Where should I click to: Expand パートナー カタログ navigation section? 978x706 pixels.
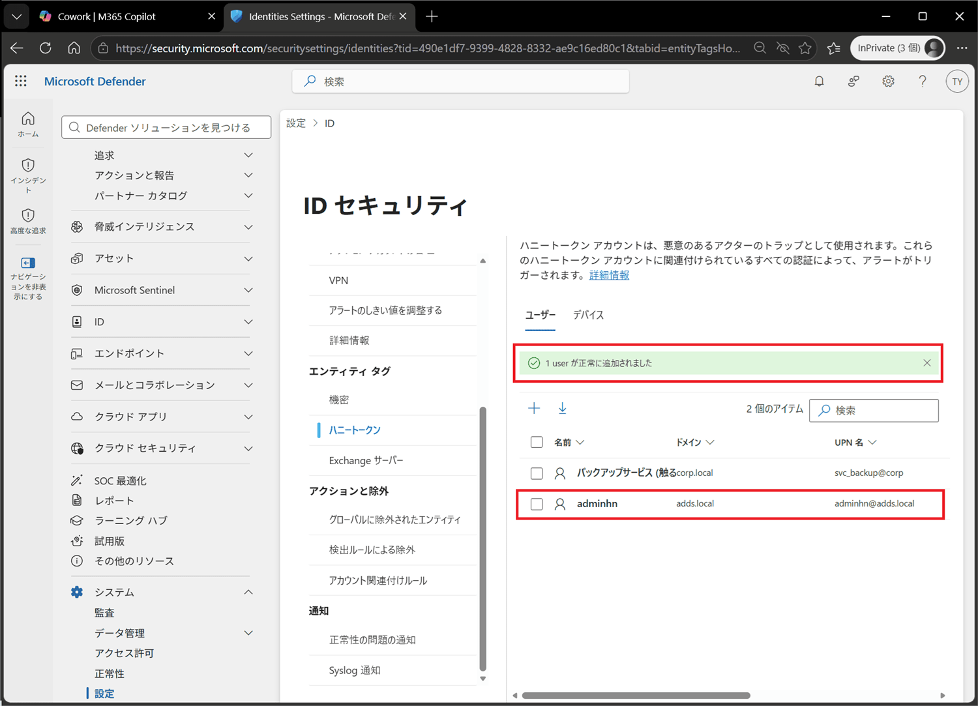[x=248, y=196]
